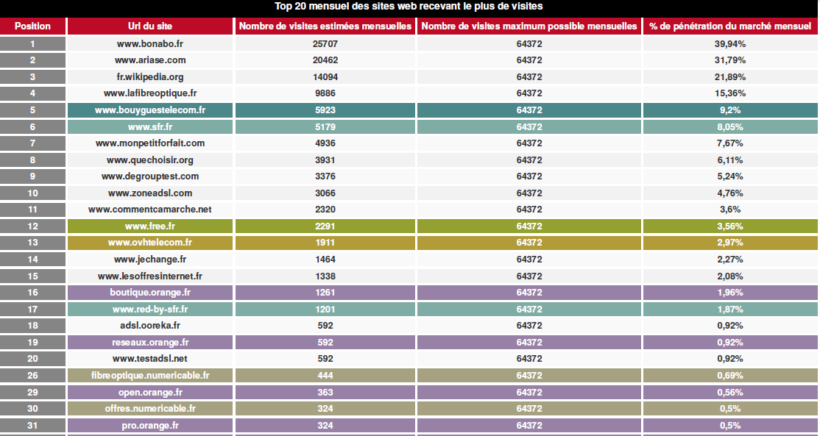Viewport: 820px width, 436px height.
Task: Select the reseaux.orange.fr cell
Action: click(x=150, y=342)
